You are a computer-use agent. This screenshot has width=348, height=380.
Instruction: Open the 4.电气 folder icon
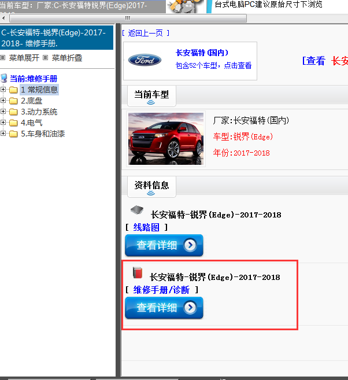point(13,123)
